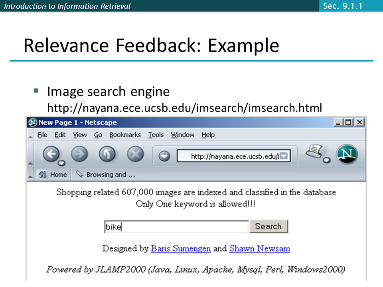Open the Help menu

(x=208, y=135)
